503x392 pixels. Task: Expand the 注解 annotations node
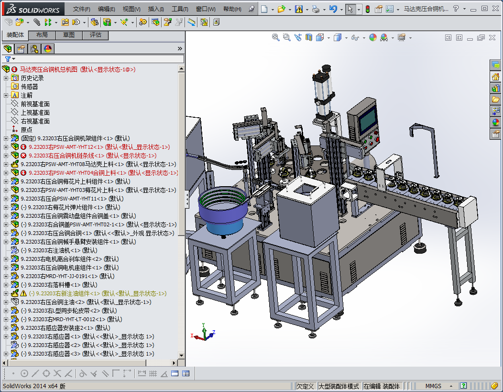tap(6, 95)
